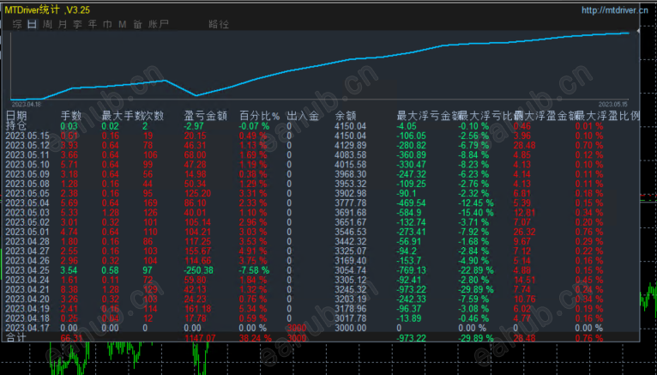The width and height of the screenshot is (657, 375).
Task: Click the blue equity curve line
Action: click(318, 67)
